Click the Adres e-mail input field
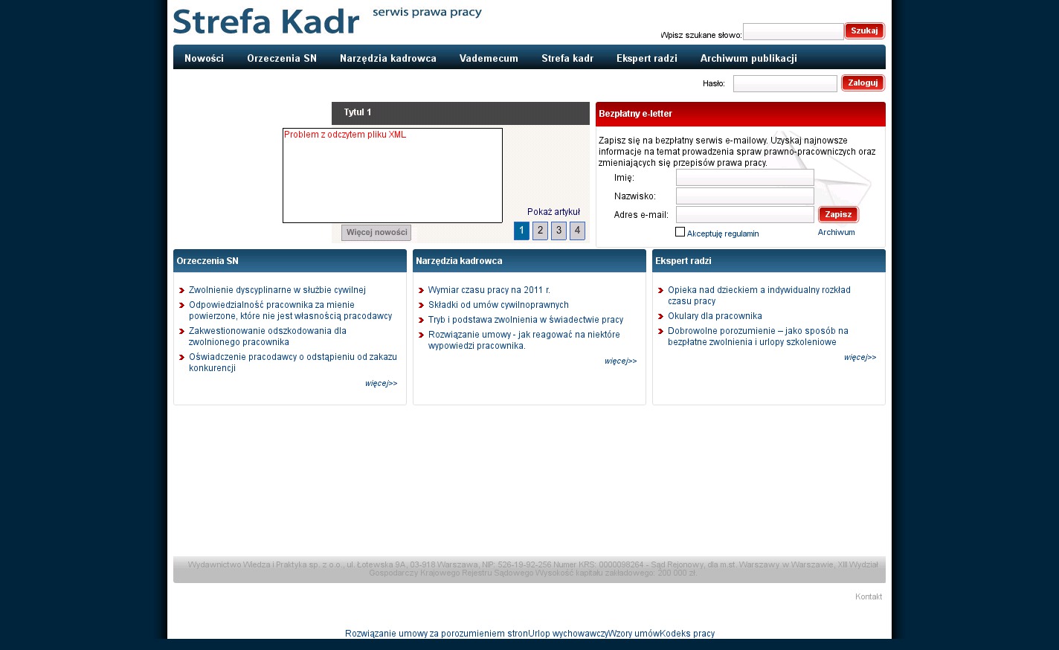The width and height of the screenshot is (1059, 650). [x=744, y=215]
